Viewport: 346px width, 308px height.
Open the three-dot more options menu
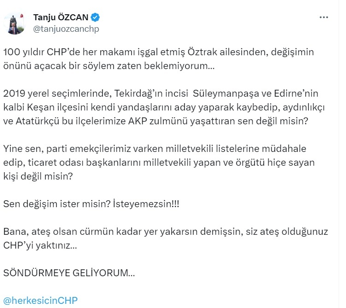(323, 17)
